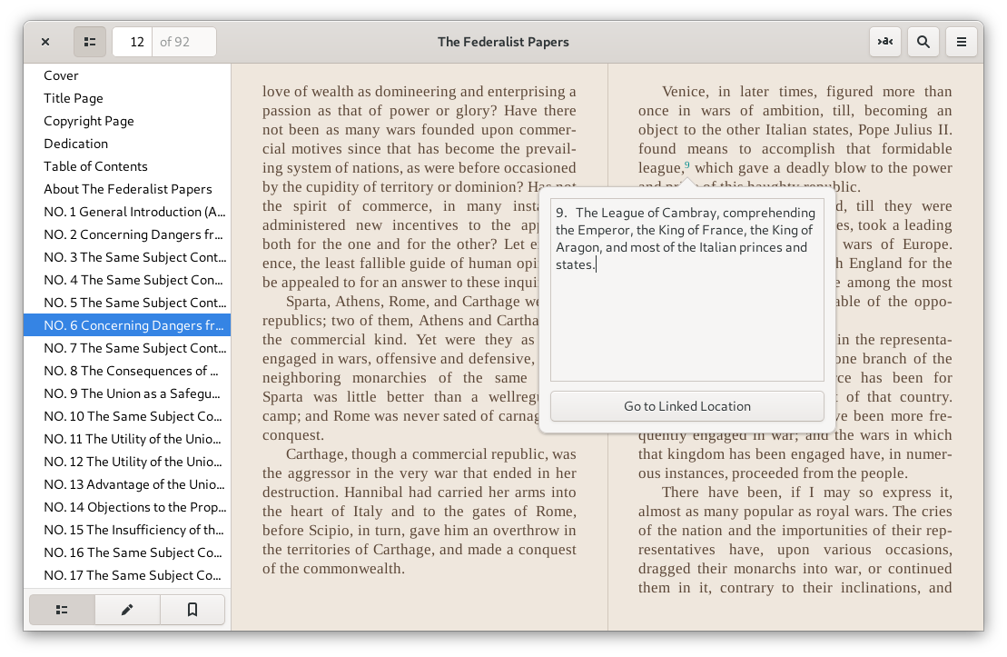Open NO. 15 The Insufficiency chapter
This screenshot has width=1007, height=657.
tap(127, 530)
